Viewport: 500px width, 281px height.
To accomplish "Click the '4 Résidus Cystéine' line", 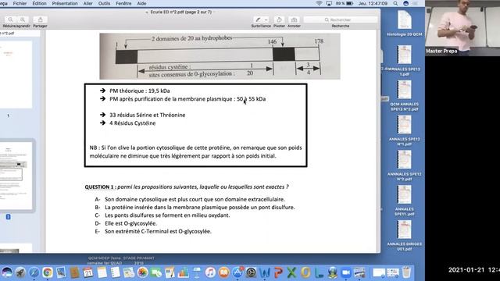I will point(133,123).
